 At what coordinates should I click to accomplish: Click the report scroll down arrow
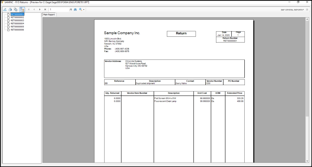[x=307, y=161]
